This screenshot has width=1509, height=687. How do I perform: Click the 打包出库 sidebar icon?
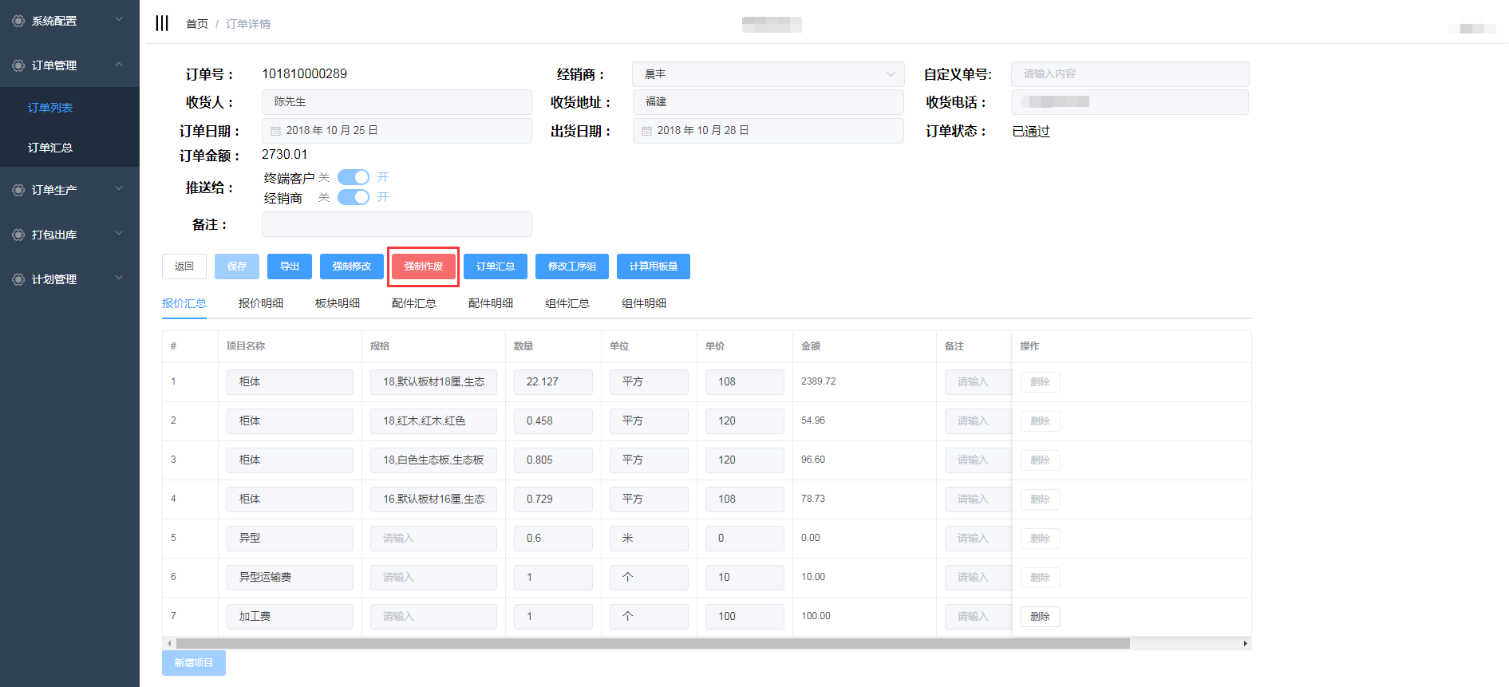tap(18, 235)
